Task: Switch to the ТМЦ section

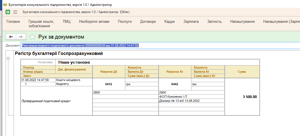Action: coord(66,22)
